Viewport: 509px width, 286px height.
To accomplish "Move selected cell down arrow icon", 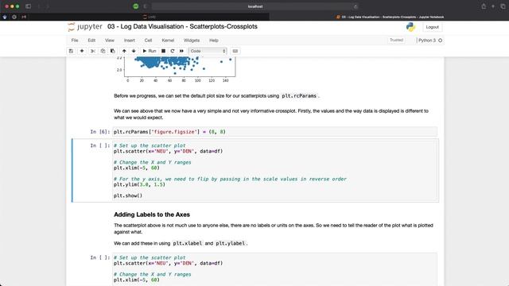I will (x=134, y=51).
